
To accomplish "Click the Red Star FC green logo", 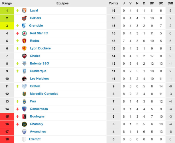I will point(24,33).
